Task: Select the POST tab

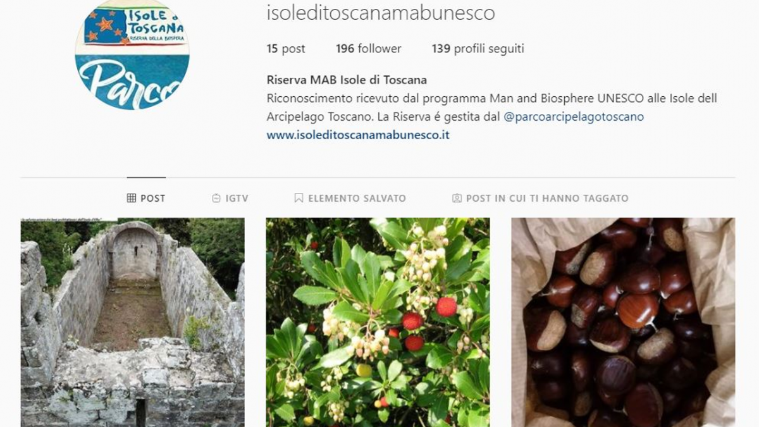Action: click(x=146, y=198)
